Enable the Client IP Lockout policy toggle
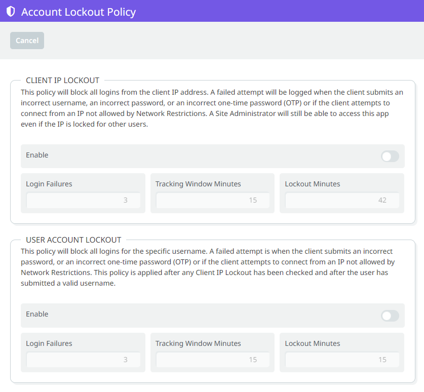The image size is (424, 392). pyautogui.click(x=390, y=156)
